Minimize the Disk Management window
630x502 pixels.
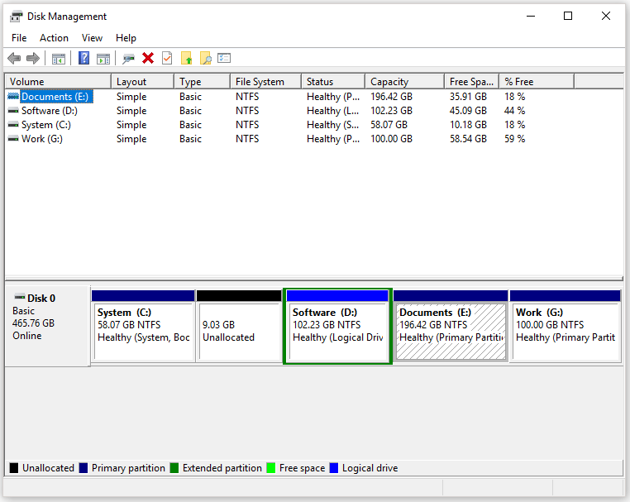pyautogui.click(x=531, y=16)
